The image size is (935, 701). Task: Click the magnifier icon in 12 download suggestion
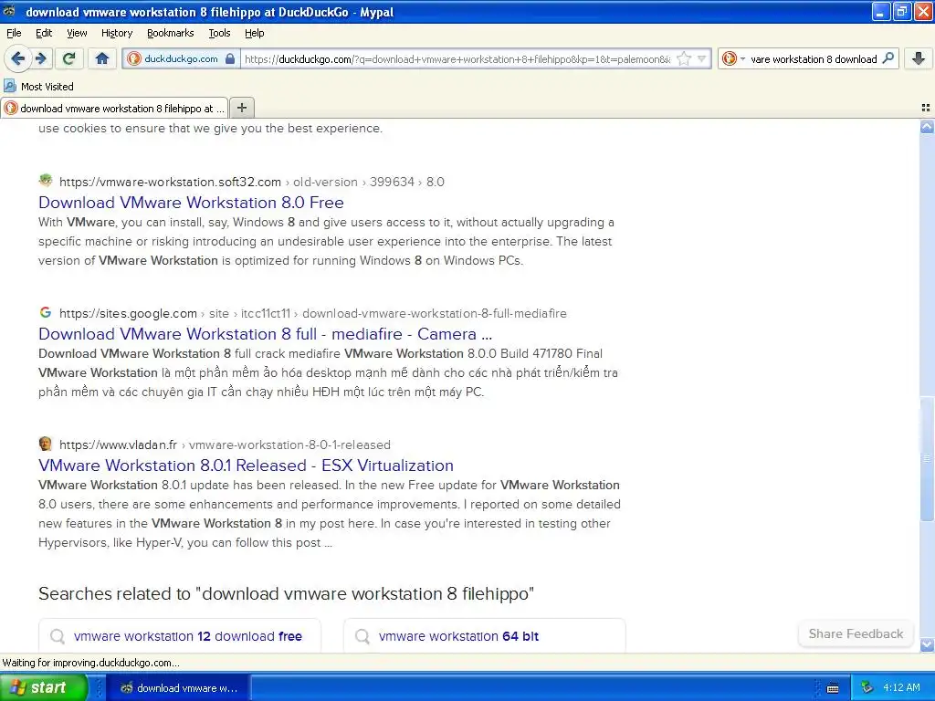[x=58, y=636]
